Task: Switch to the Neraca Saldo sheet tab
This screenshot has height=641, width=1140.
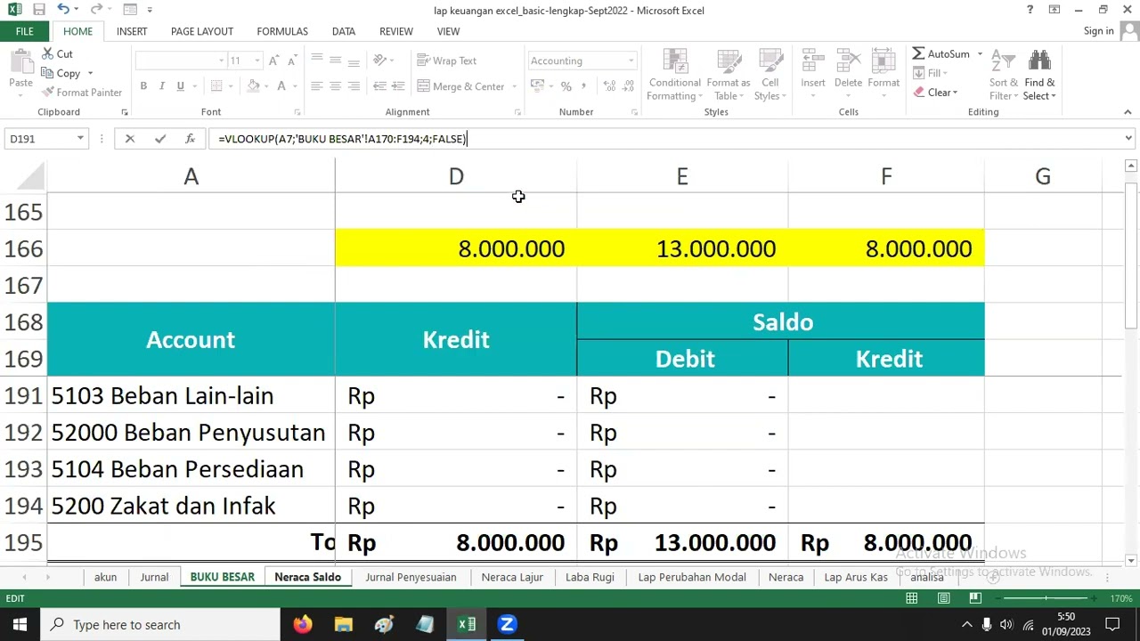Action: (x=307, y=577)
